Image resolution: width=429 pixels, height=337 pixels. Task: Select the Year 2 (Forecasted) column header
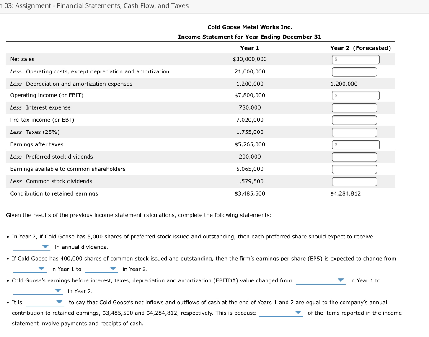tap(360, 48)
